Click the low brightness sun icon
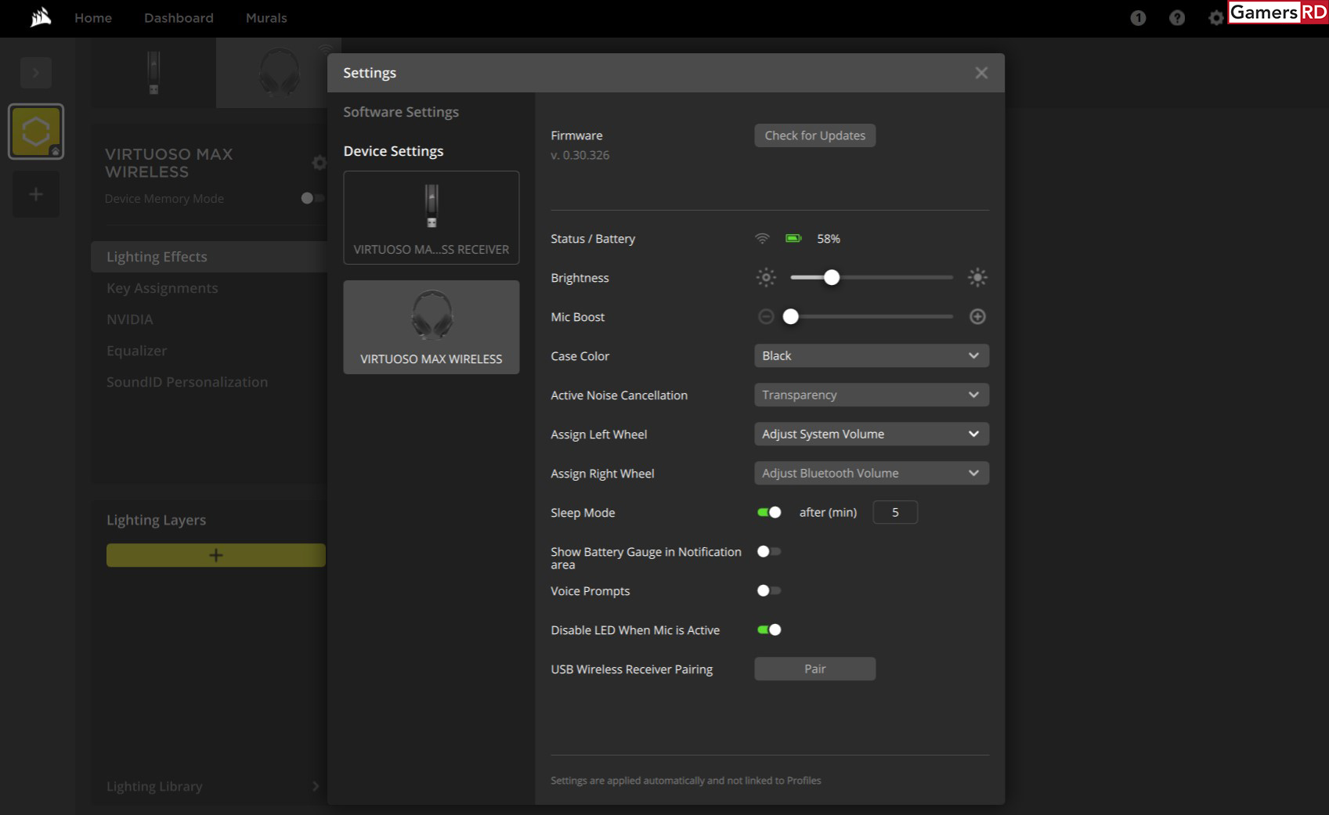Viewport: 1329px width, 815px height. tap(766, 277)
